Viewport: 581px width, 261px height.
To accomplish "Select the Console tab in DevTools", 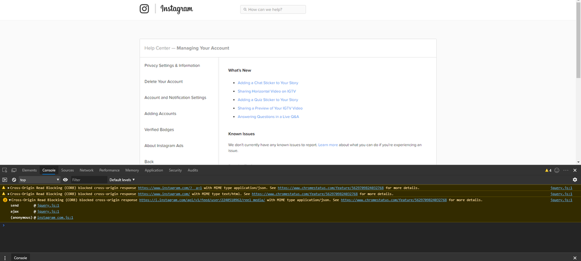I will pyautogui.click(x=49, y=170).
